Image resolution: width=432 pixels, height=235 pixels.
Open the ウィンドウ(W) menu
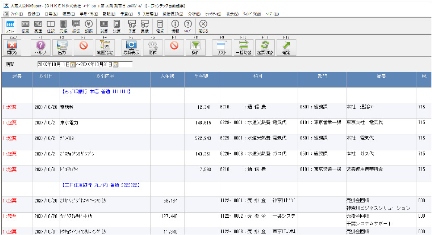tap(252, 14)
